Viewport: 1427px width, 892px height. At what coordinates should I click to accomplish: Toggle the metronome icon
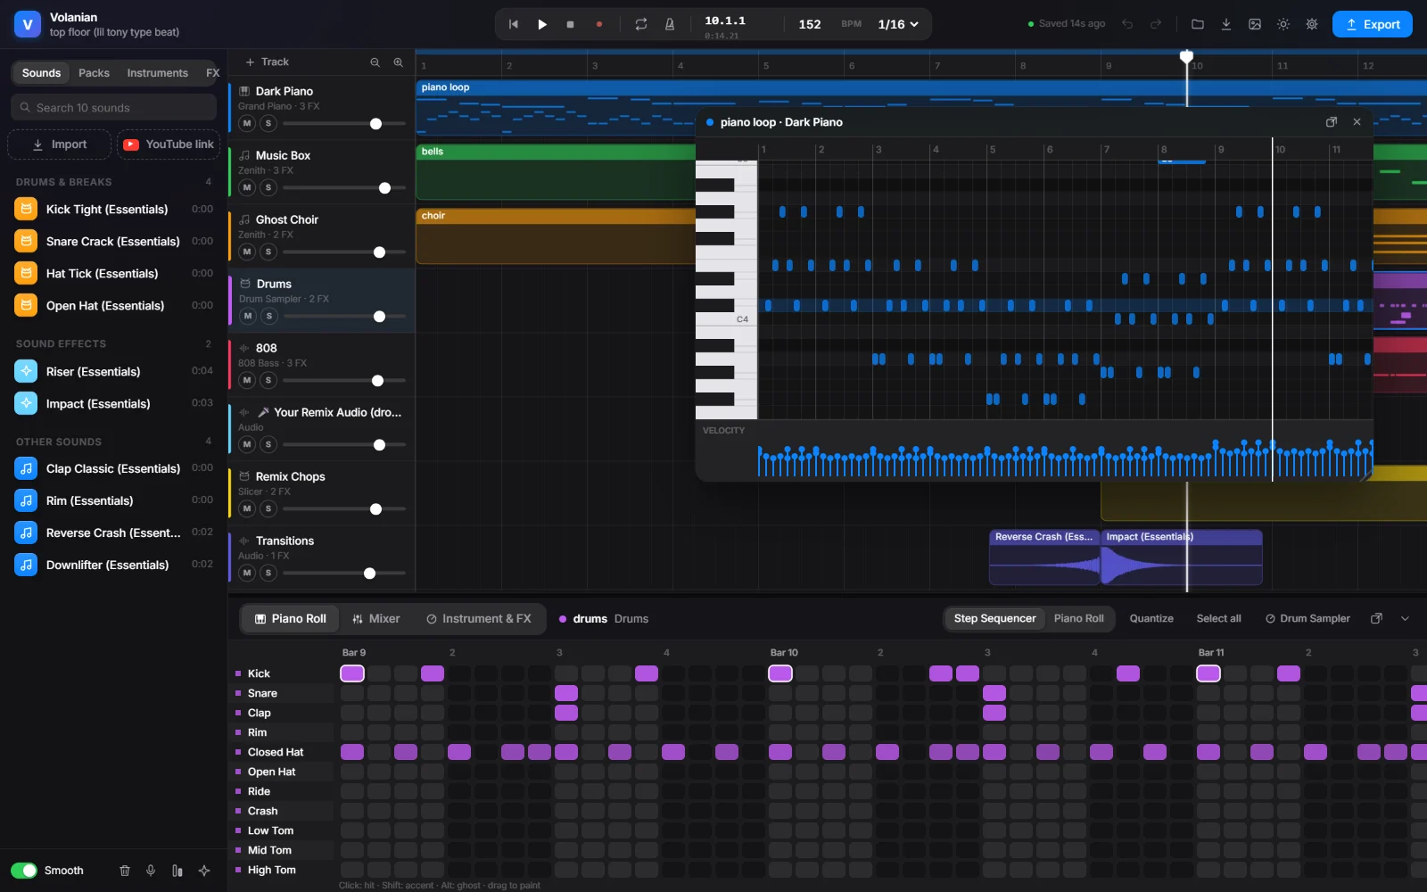[x=670, y=24]
